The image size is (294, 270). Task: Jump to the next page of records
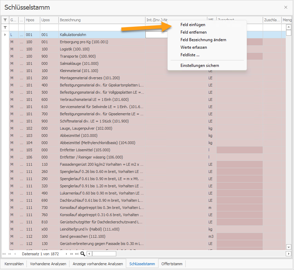72,254
